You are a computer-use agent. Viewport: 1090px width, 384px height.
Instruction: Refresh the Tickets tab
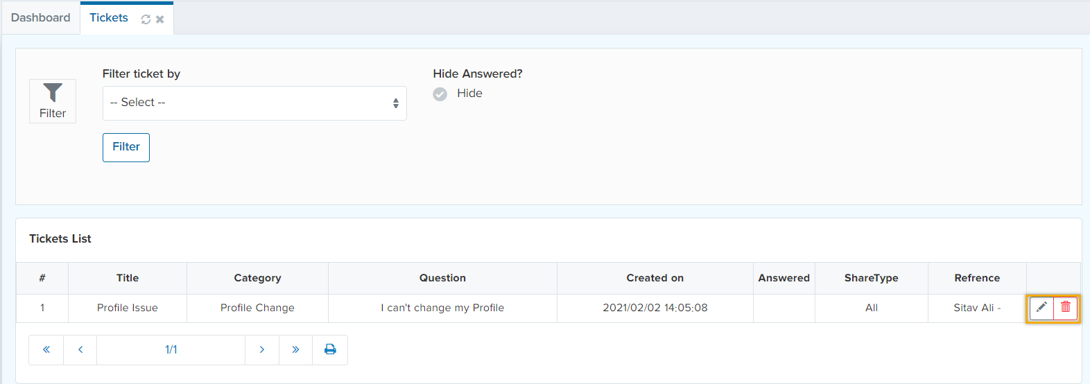(x=146, y=19)
